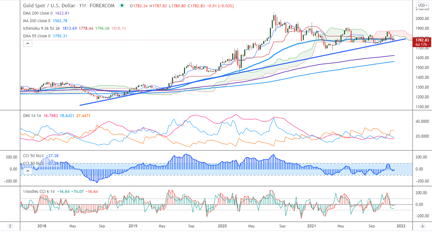Click the 1400.00 price axis label
Image resolution: width=432 pixels, height=232 pixels.
tap(422, 77)
